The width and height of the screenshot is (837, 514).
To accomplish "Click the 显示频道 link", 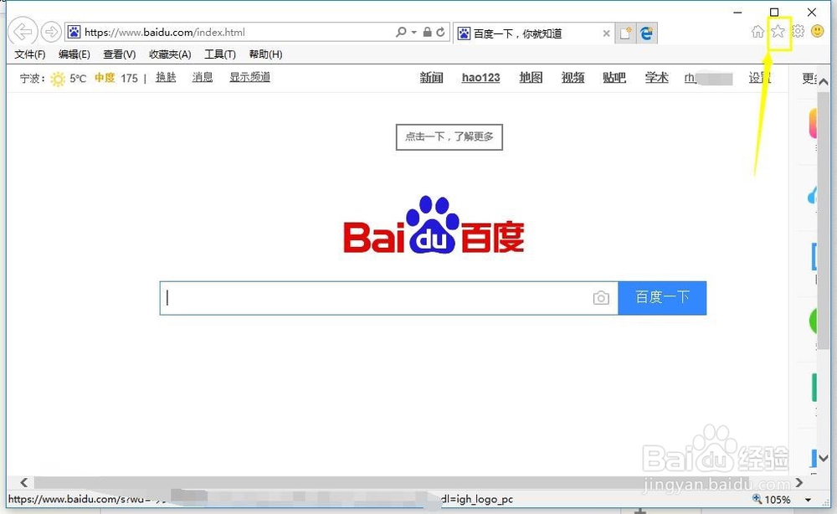I will (x=249, y=77).
